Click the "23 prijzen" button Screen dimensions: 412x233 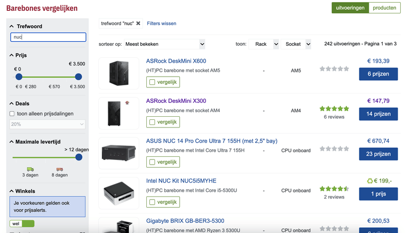[x=378, y=154]
